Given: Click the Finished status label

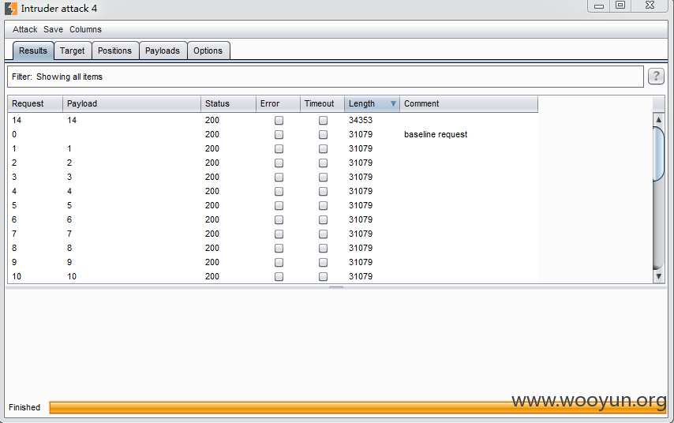Looking at the screenshot, I should pyautogui.click(x=24, y=407).
